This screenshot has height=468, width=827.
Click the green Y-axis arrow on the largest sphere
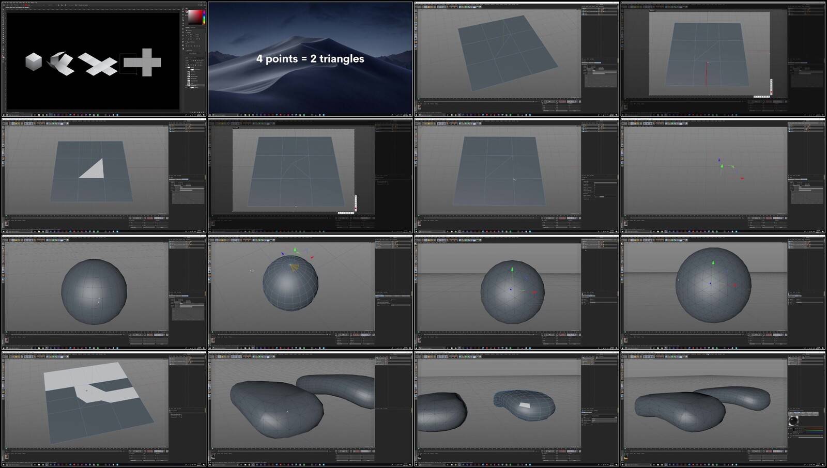coord(713,263)
